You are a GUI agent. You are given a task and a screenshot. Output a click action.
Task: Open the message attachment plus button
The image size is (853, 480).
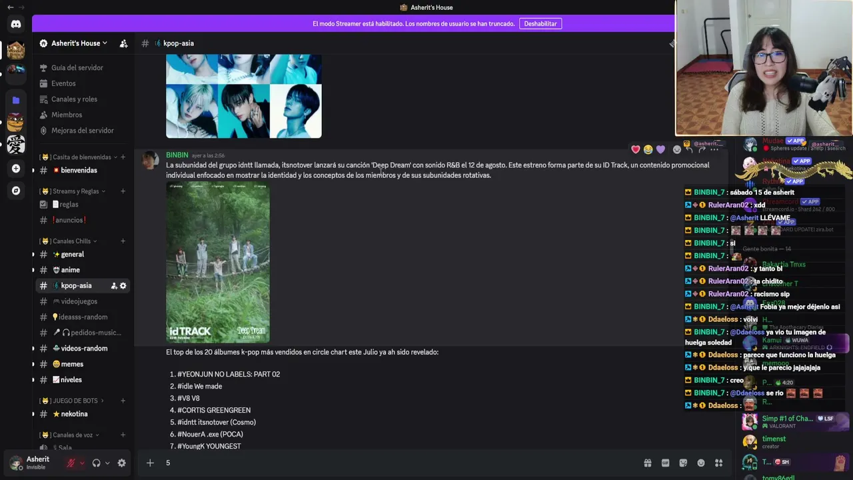(x=150, y=463)
